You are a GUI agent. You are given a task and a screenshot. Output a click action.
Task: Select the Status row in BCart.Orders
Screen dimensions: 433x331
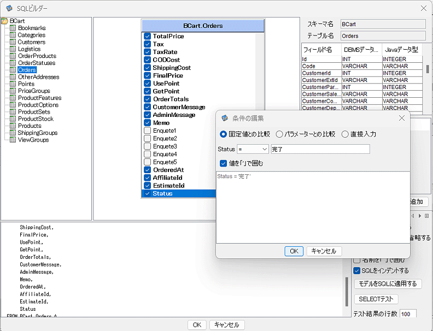point(179,193)
